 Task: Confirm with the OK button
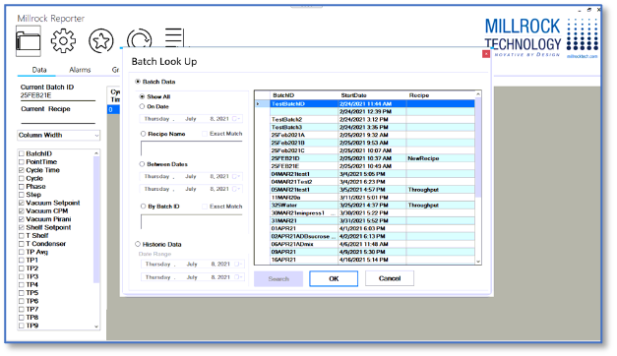(334, 278)
